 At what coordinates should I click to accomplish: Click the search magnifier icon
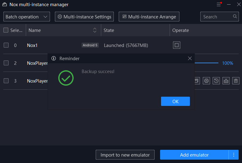[x=235, y=16]
